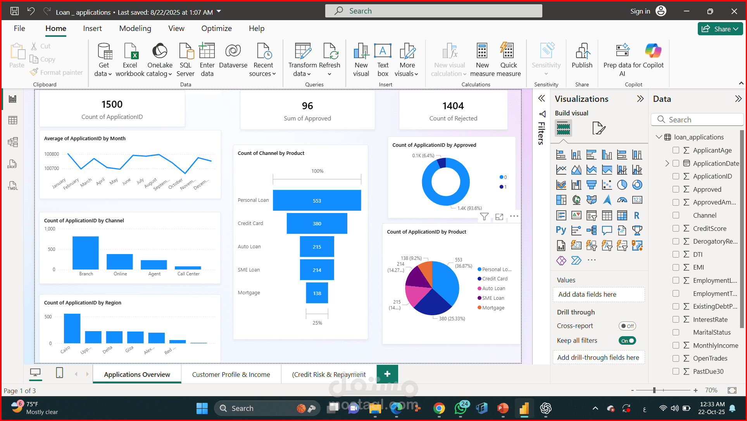The image size is (747, 421).
Task: Select the Pie chart visual
Action: coord(622,185)
